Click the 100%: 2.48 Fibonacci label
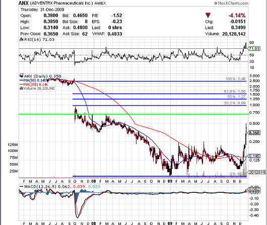 coord(235,79)
